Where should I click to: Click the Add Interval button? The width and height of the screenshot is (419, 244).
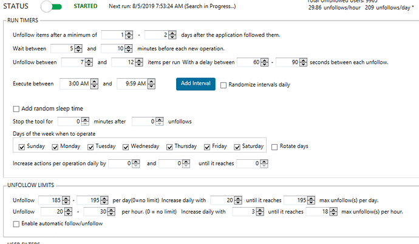(x=196, y=84)
